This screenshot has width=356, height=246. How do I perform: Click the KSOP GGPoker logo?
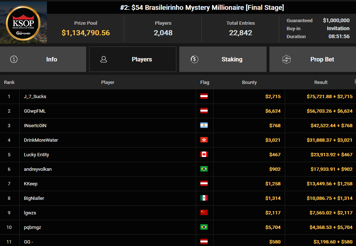(23, 23)
